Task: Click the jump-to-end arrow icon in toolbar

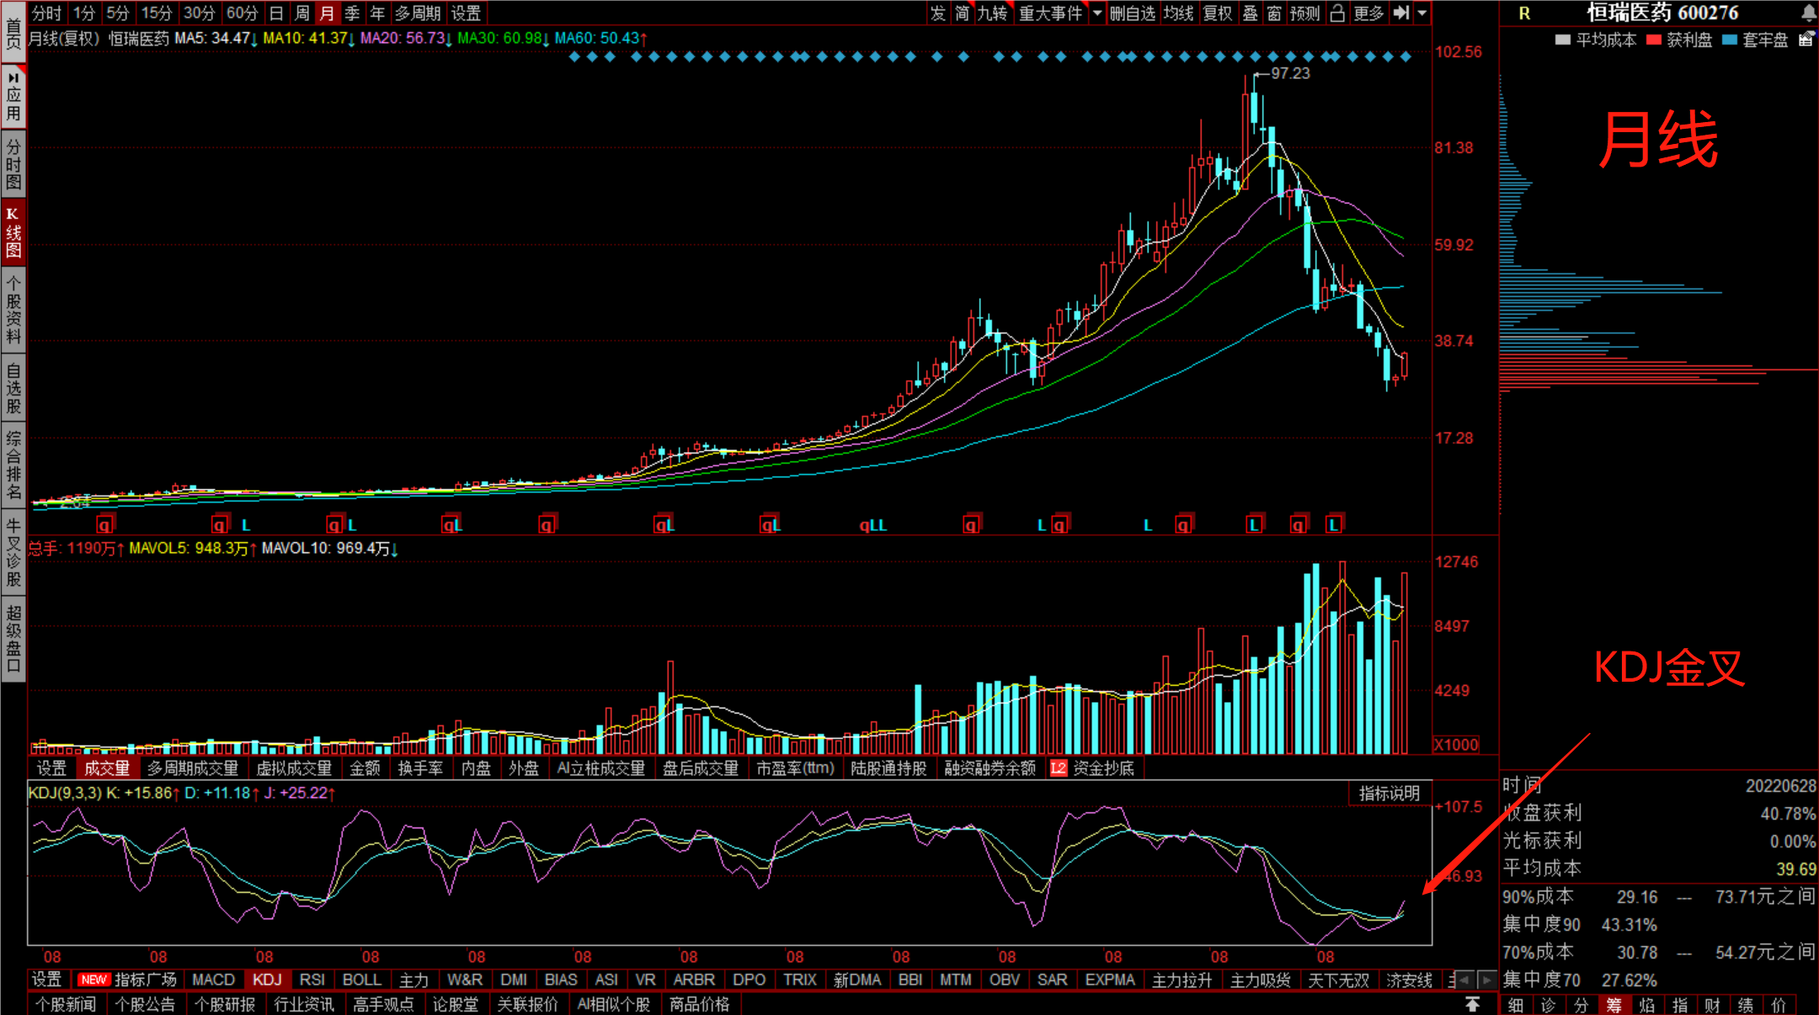Action: [x=1400, y=13]
